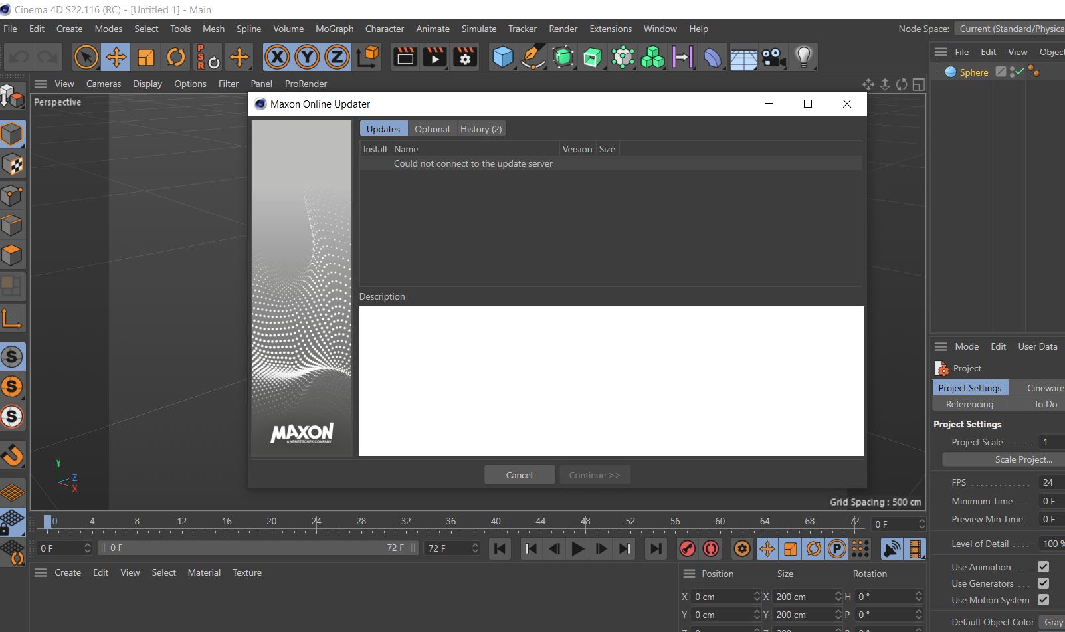Click the FPS value field
Screen dimensions: 1065x632
click(x=1052, y=483)
